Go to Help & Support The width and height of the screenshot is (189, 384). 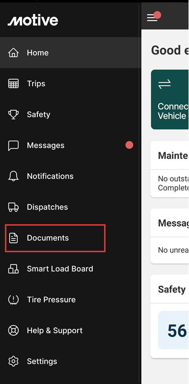[x=70, y=330]
